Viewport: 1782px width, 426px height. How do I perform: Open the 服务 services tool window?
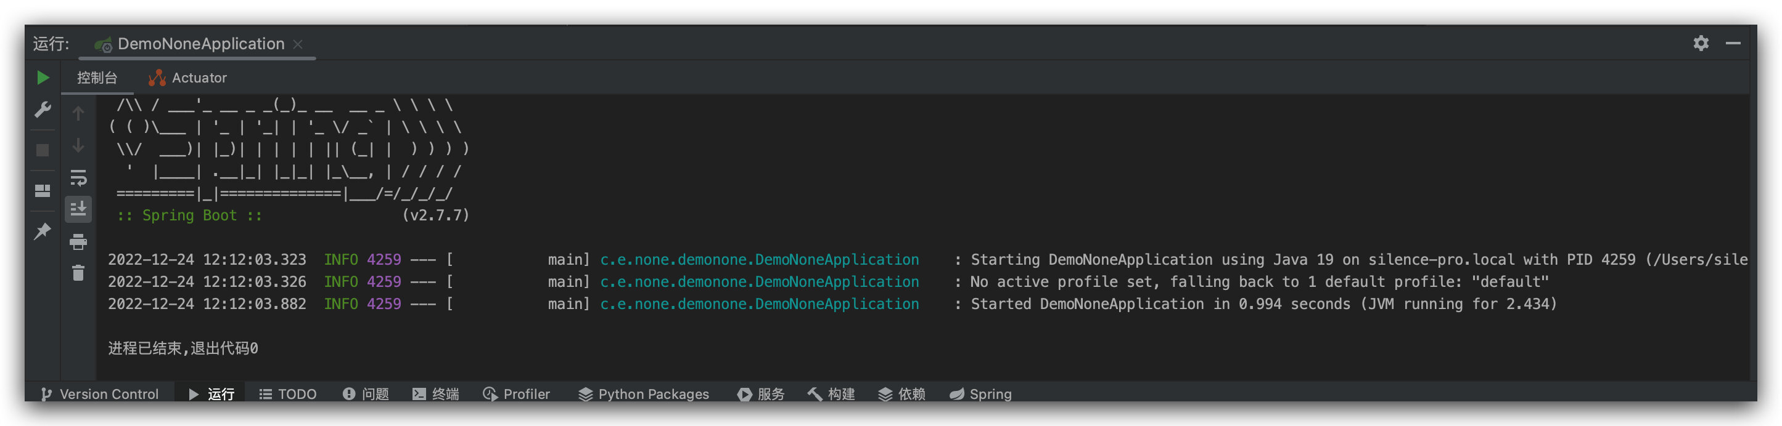pos(761,394)
